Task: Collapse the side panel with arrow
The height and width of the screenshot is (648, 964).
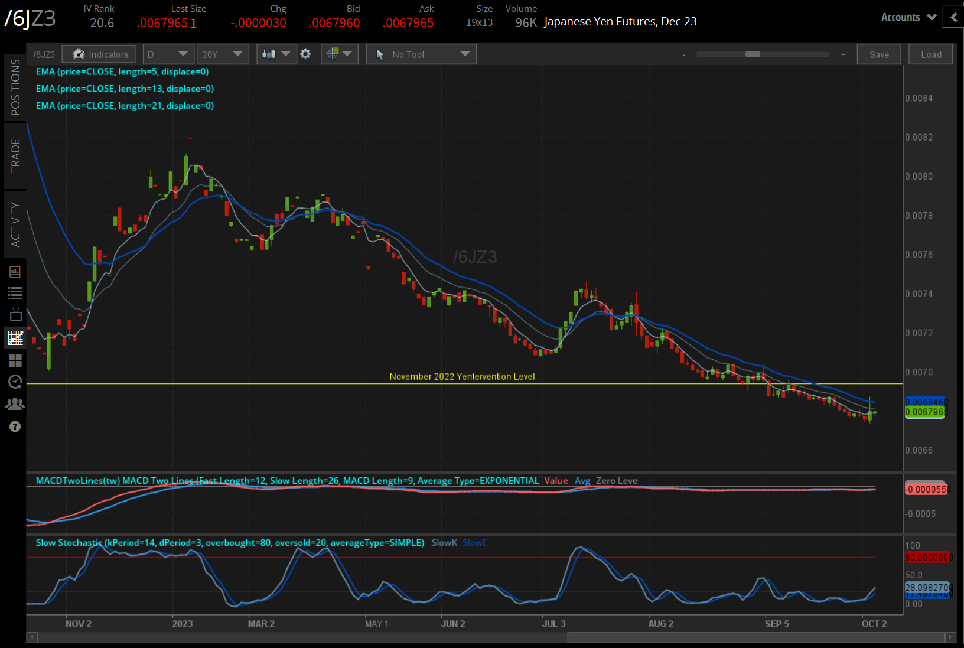Action: 953,18
